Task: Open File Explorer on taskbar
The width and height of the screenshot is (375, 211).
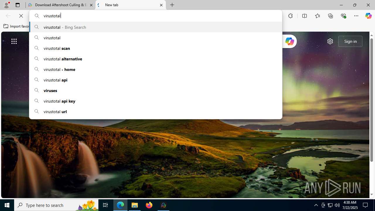Action: click(x=135, y=205)
